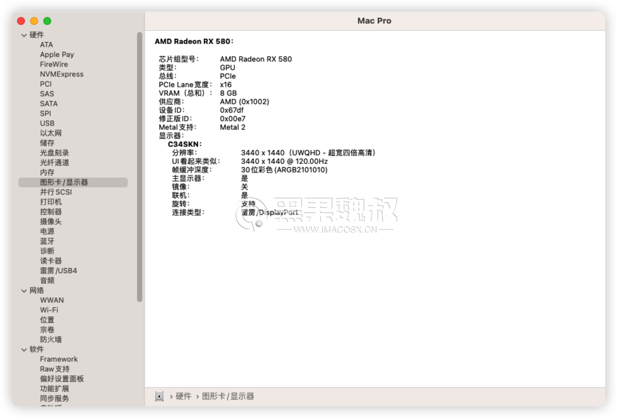Image resolution: width=617 pixels, height=418 pixels.
Task: Select 宗卷 in the sidebar
Action: (x=47, y=330)
